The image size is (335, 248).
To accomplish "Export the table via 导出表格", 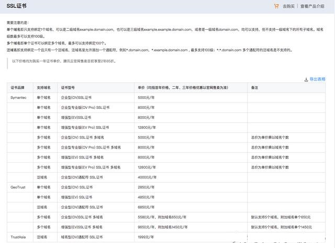I will 317,80.
